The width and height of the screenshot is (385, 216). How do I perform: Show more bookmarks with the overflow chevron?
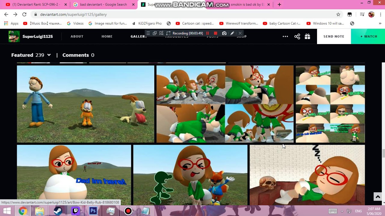pos(380,23)
